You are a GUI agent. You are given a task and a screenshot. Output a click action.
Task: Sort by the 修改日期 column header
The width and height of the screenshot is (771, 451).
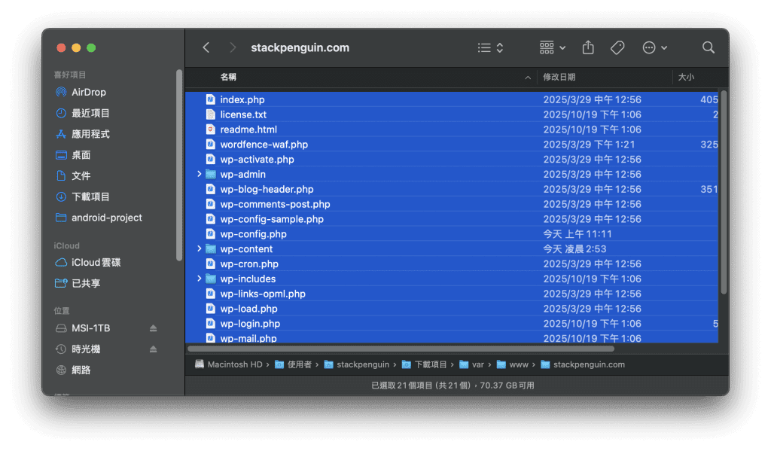[559, 77]
